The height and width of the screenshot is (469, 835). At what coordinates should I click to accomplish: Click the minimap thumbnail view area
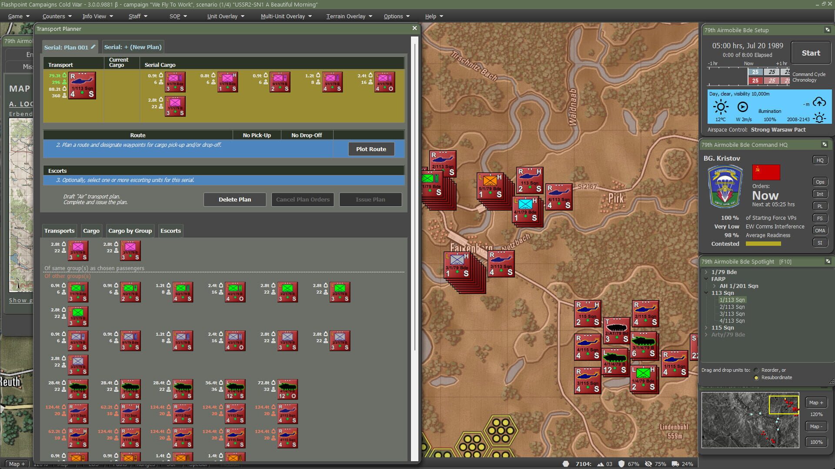[x=750, y=420]
